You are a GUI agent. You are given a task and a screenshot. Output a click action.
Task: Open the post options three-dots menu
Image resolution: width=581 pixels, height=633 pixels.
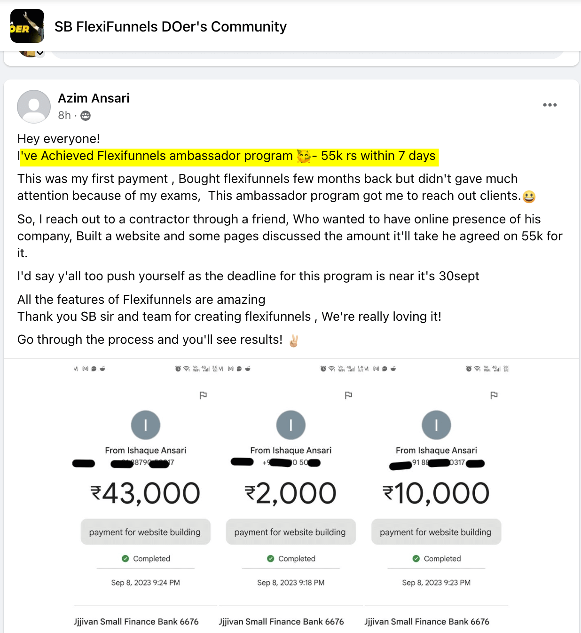[x=550, y=105]
